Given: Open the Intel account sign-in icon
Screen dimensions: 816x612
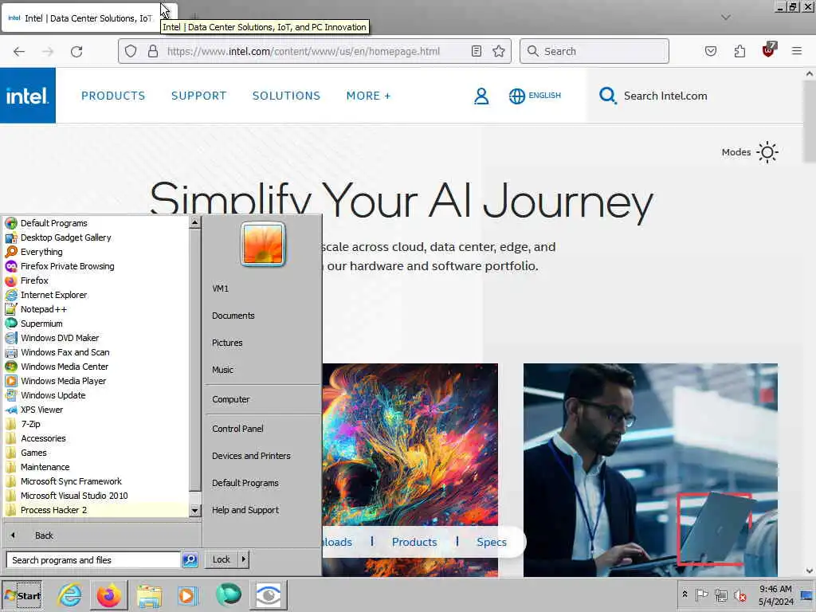Looking at the screenshot, I should coord(481,96).
